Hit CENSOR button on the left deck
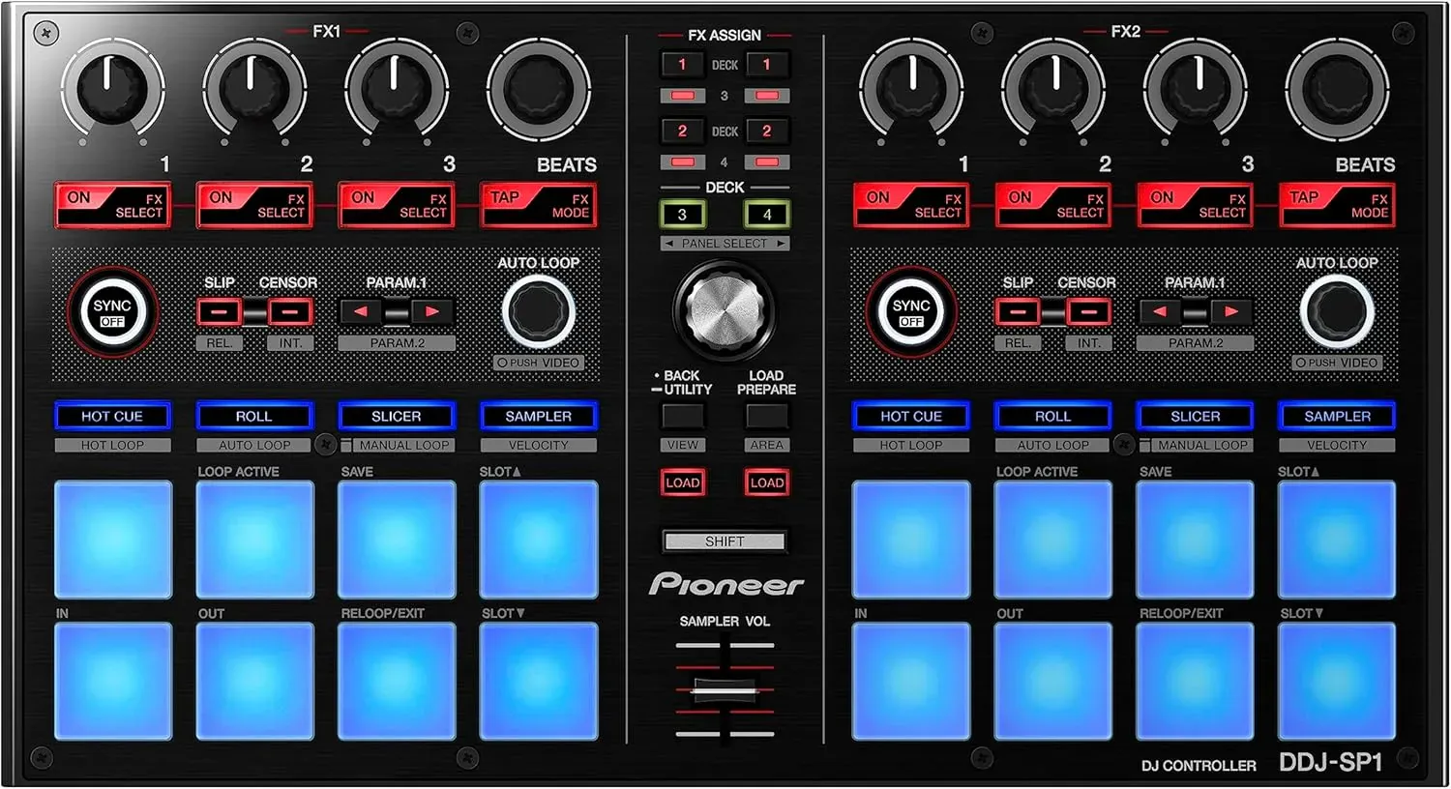1451x789 pixels. pos(290,312)
